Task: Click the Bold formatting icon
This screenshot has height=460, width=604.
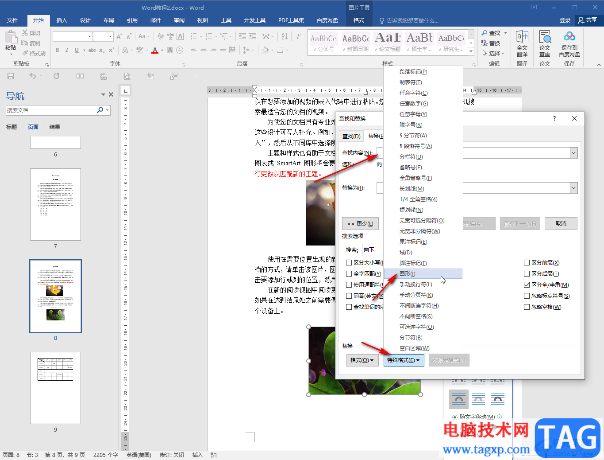Action: (57, 50)
